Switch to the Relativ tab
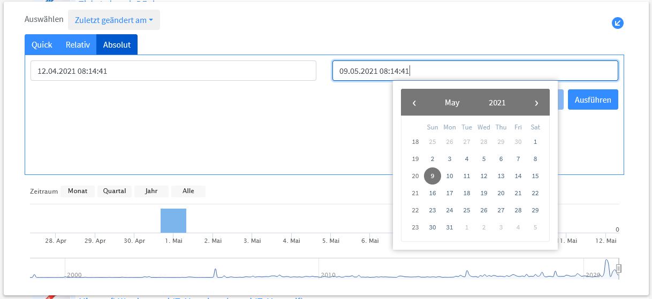The image size is (652, 299). 78,44
